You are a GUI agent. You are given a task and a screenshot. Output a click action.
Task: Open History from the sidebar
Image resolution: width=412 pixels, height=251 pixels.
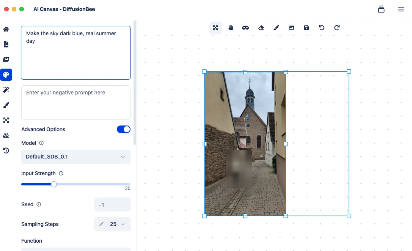coord(6,151)
